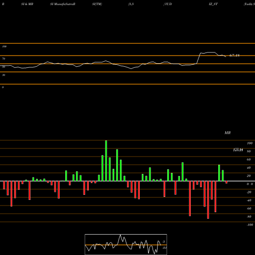Screen dimensions: 255x255
Task: Click the MR axis label -20
Action: click(x=249, y=192)
